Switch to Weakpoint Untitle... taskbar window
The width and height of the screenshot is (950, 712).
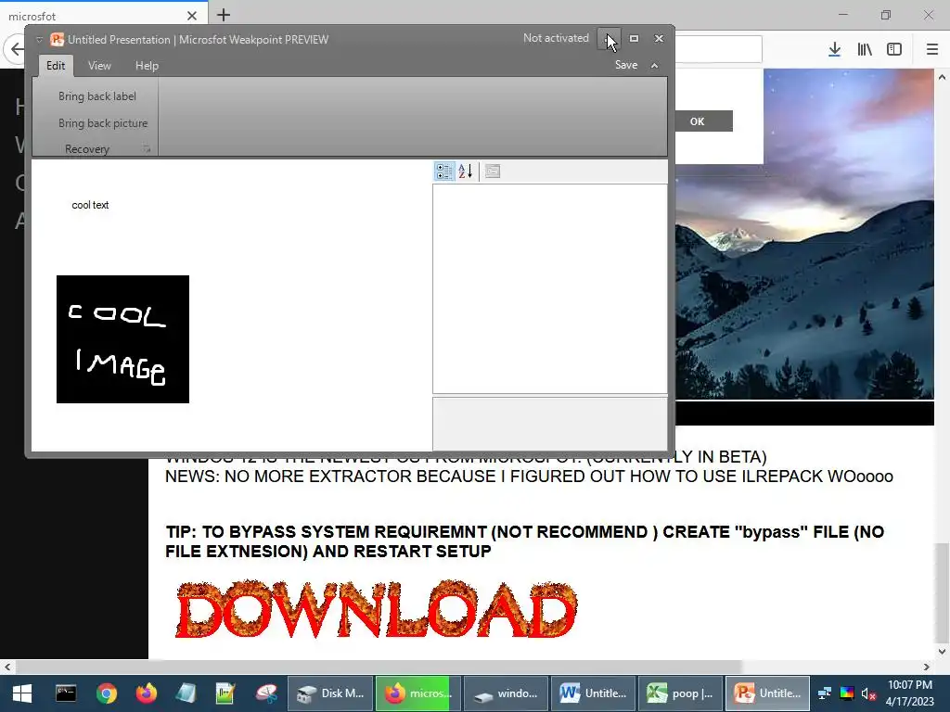click(767, 693)
